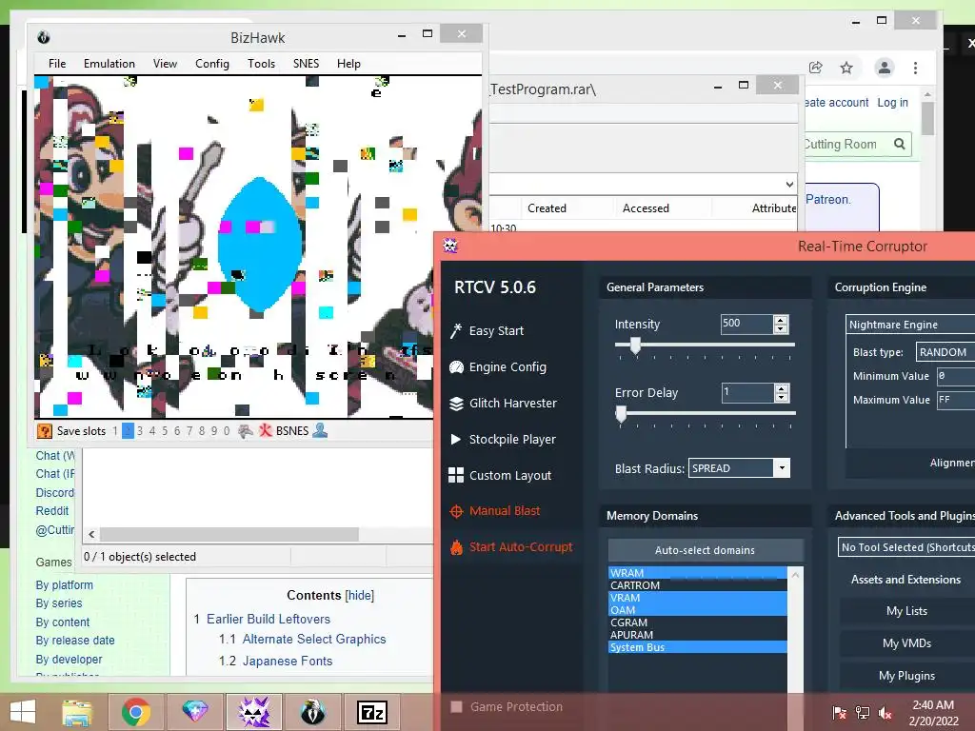Click the Maximum Value FF field

pos(956,400)
